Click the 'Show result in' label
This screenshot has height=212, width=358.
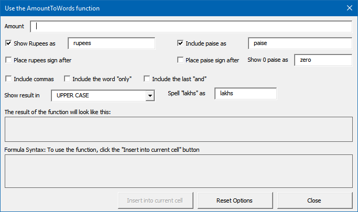coord(22,95)
